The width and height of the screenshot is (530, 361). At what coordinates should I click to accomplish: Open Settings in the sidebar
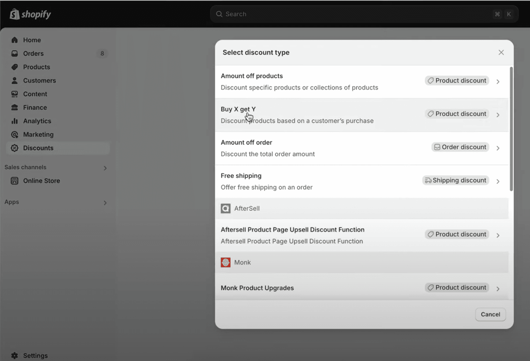(x=58, y=355)
